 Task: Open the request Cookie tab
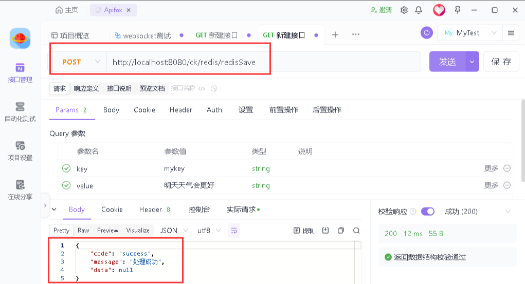point(144,110)
